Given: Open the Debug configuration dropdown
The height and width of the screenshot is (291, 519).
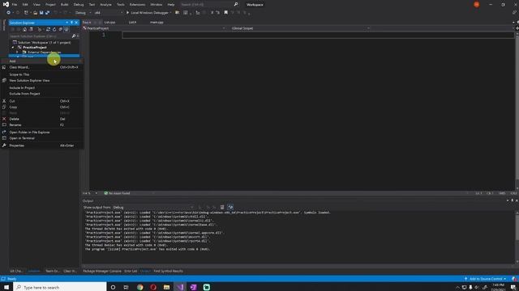Looking at the screenshot, I should pos(83,13).
